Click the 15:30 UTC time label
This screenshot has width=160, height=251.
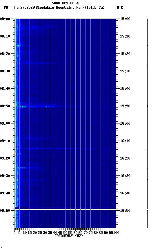pyautogui.click(x=125, y=71)
